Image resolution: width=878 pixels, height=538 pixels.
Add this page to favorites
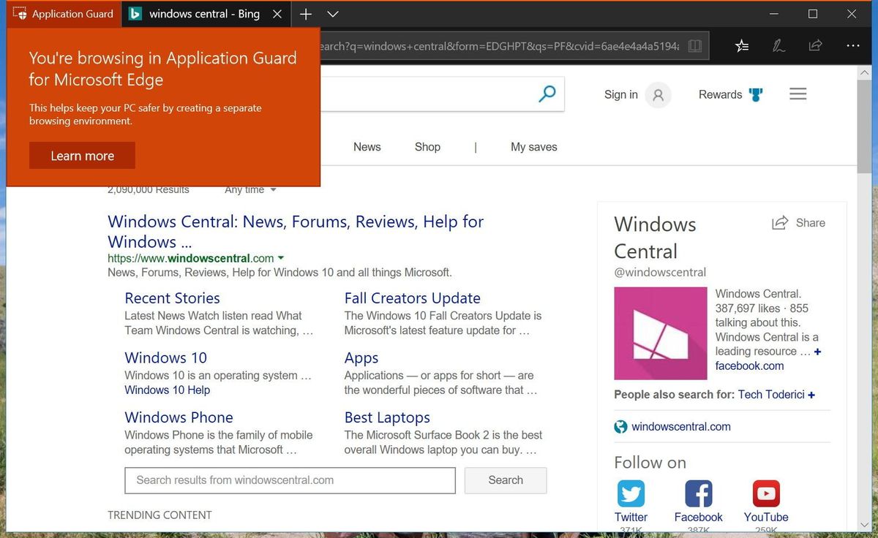pos(742,45)
